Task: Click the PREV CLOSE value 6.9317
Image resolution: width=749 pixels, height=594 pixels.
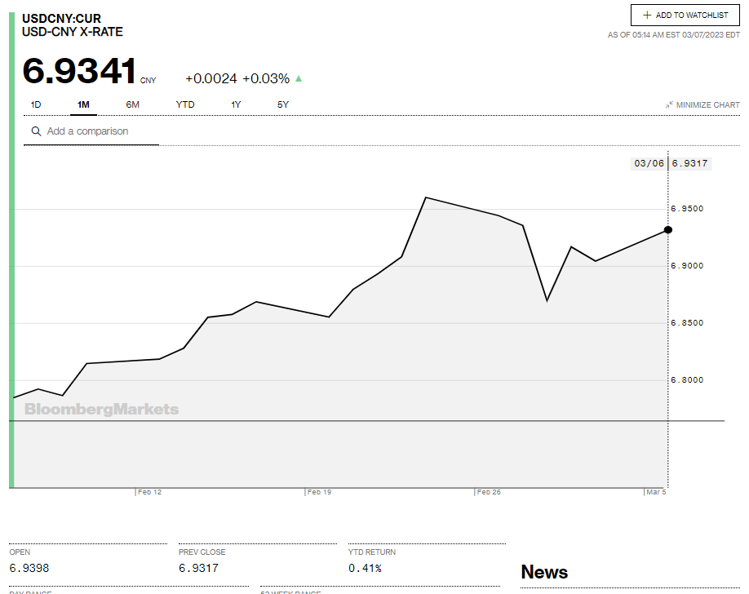Action: (198, 568)
